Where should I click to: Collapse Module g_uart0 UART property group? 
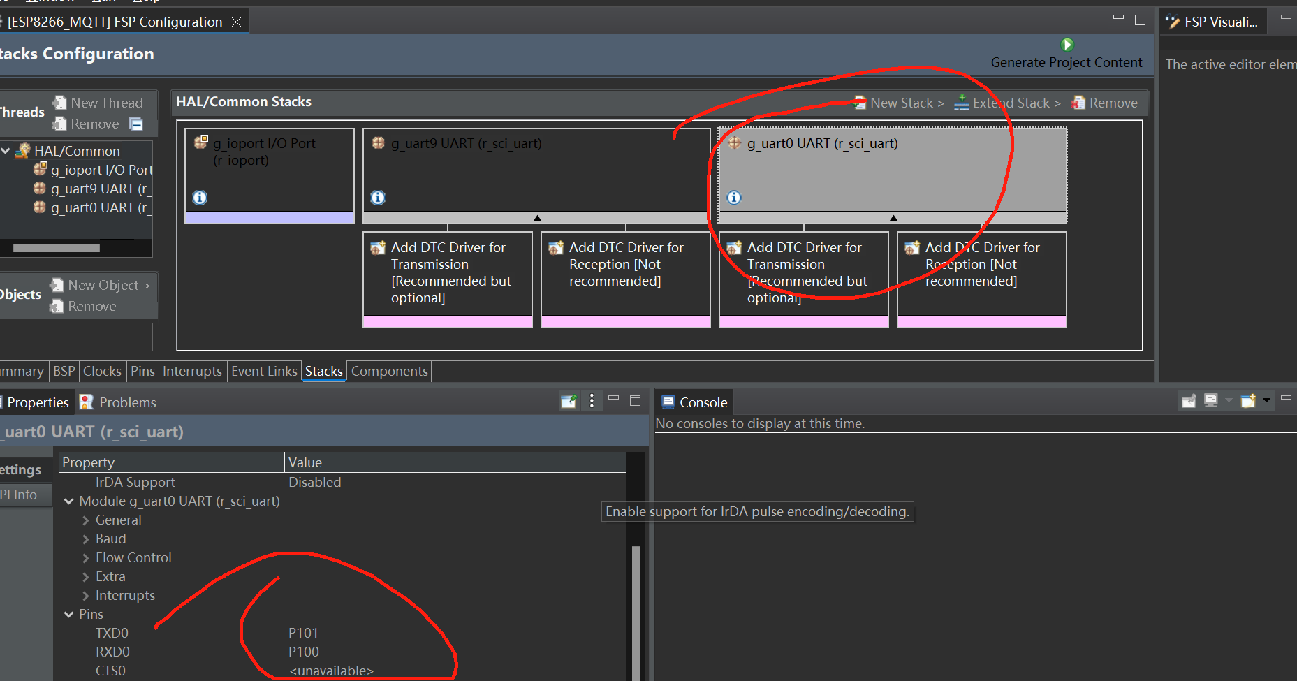(x=68, y=501)
